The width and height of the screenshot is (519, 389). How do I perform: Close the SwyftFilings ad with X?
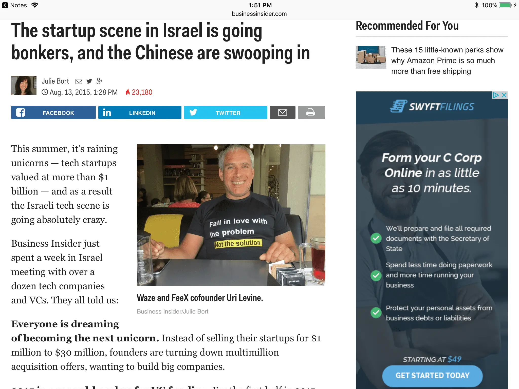click(x=504, y=95)
